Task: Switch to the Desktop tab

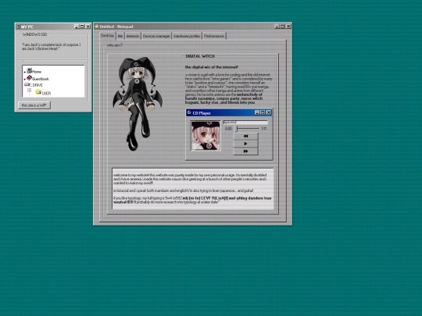Action: point(107,35)
